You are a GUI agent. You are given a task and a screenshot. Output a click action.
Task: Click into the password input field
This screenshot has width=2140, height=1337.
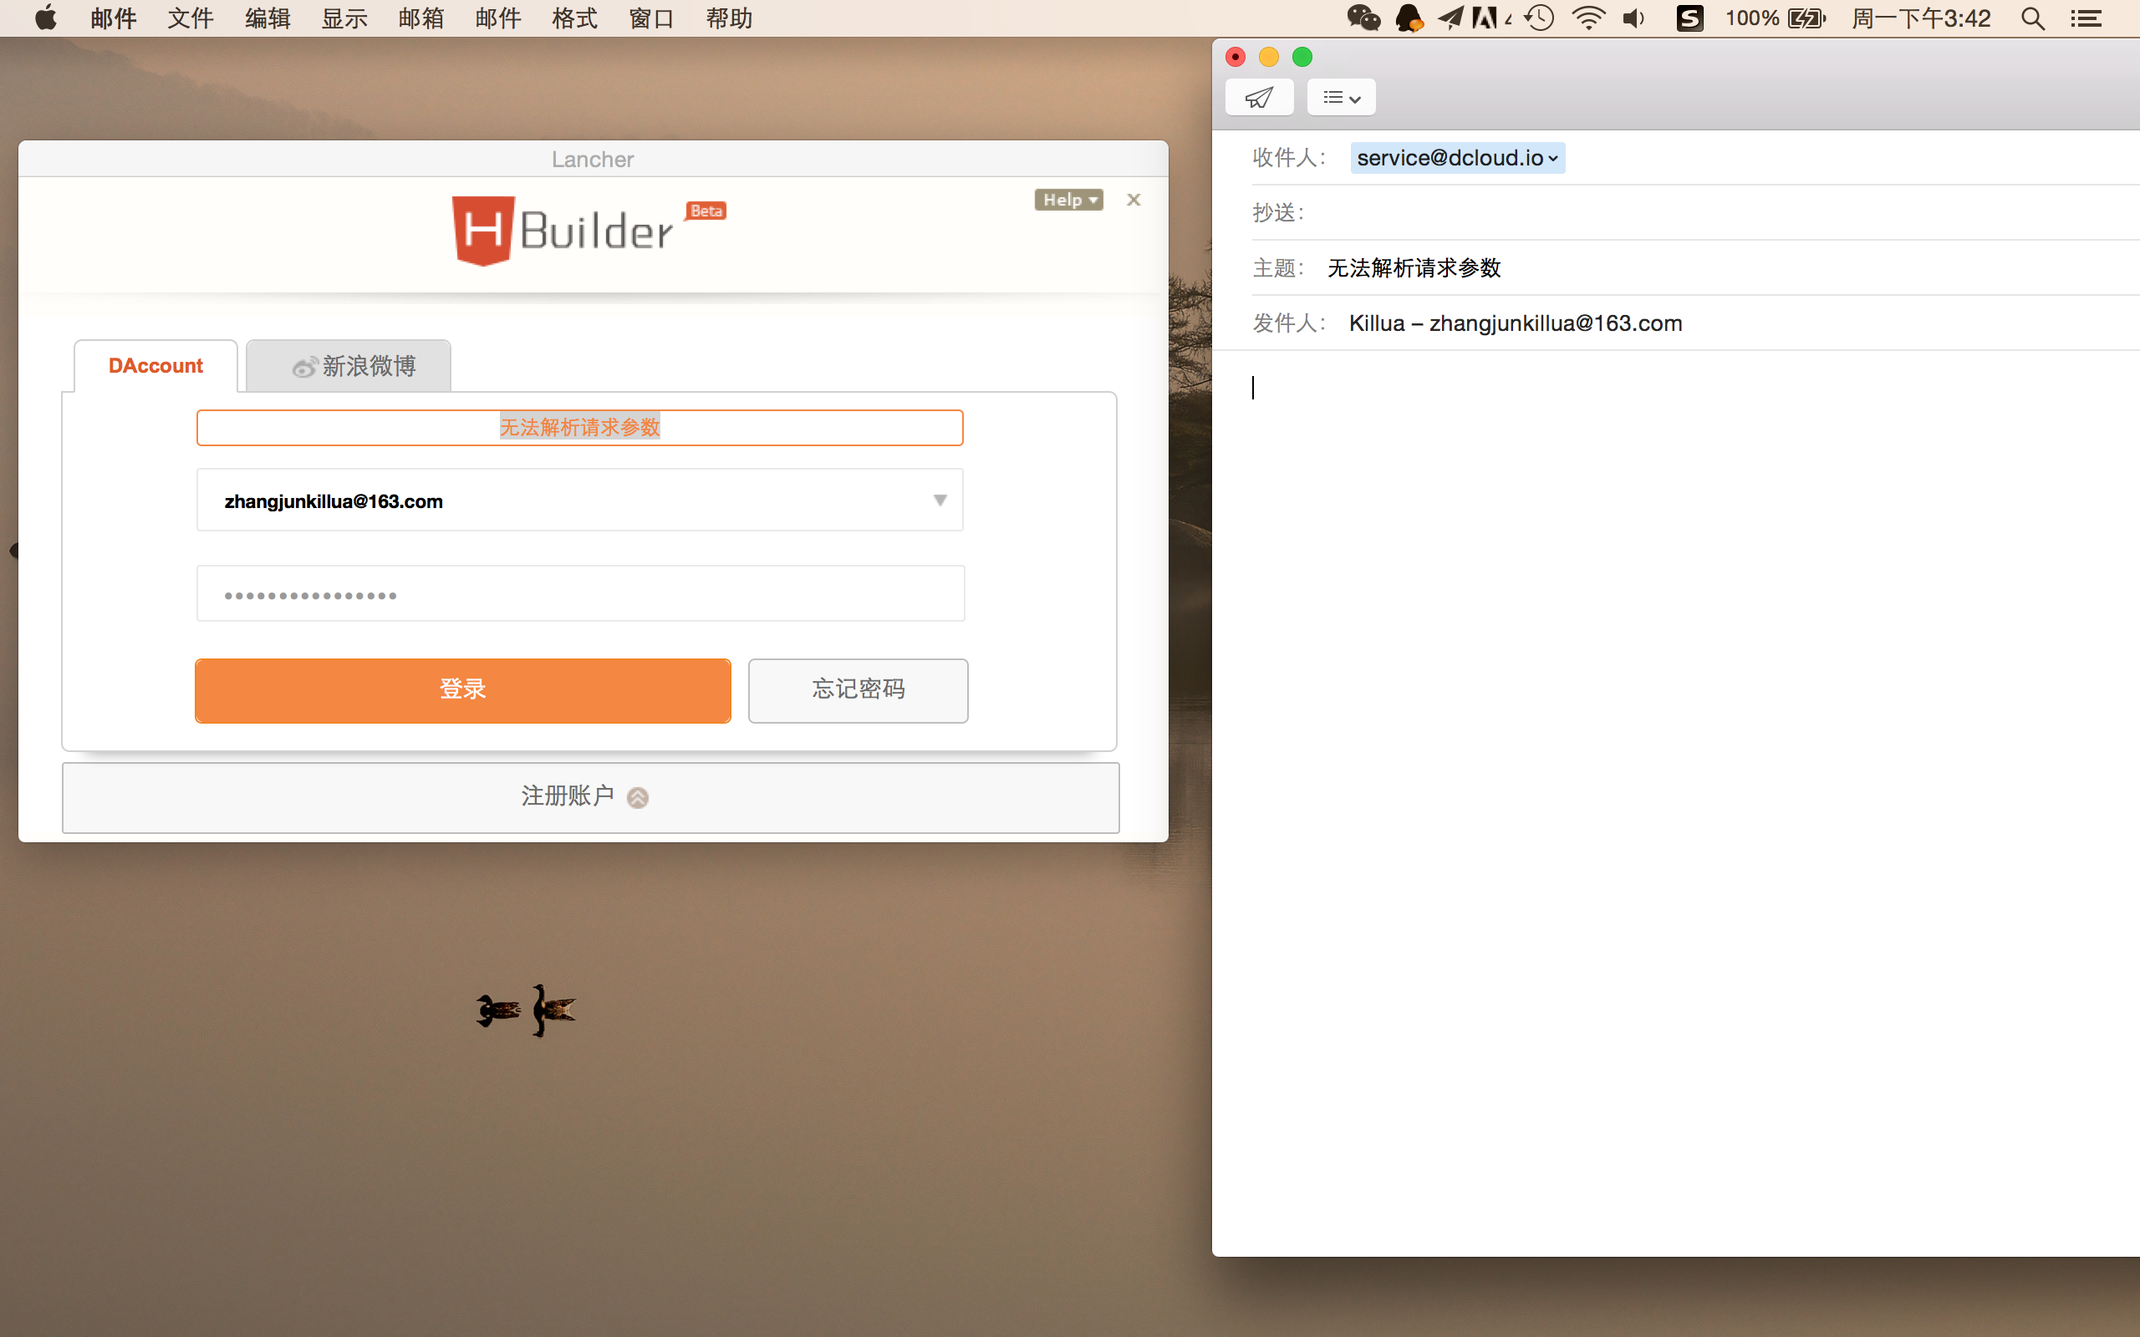[x=580, y=594]
